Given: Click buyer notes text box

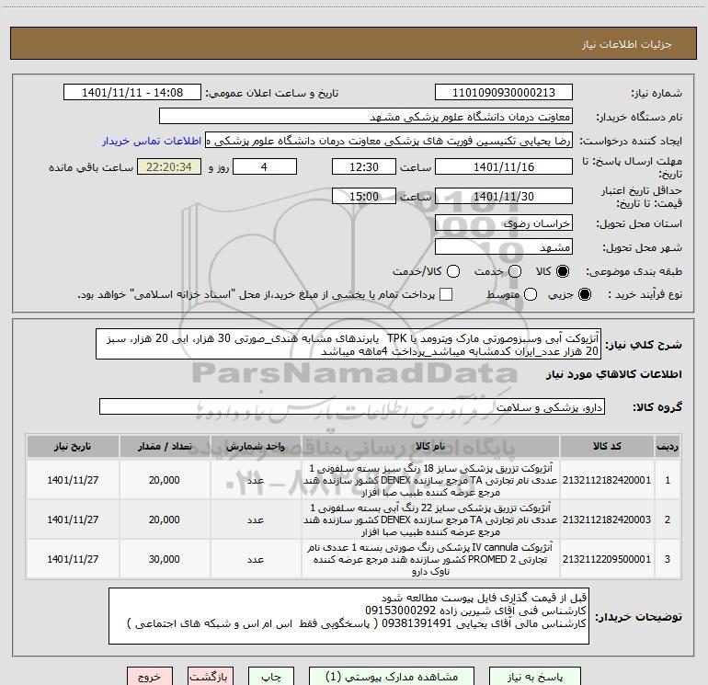Looking at the screenshot, I should click(348, 616).
